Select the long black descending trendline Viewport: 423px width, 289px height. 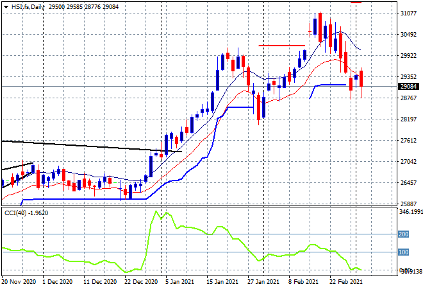(x=92, y=146)
